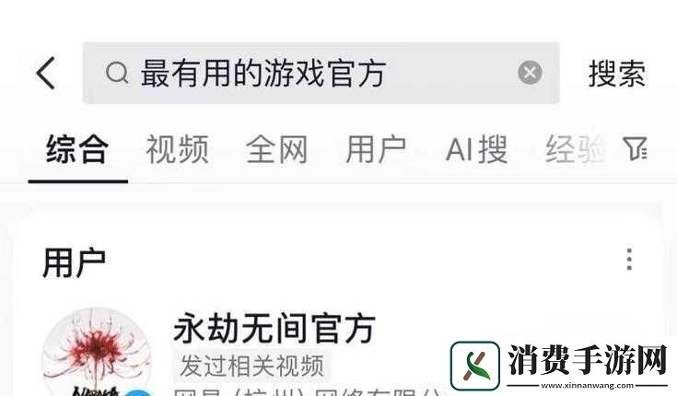Click the 发过相关视频 tag
The image size is (677, 396).
[x=251, y=366]
